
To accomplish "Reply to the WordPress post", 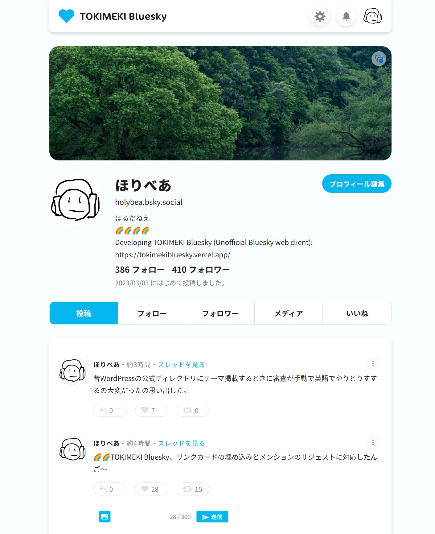I will point(109,410).
